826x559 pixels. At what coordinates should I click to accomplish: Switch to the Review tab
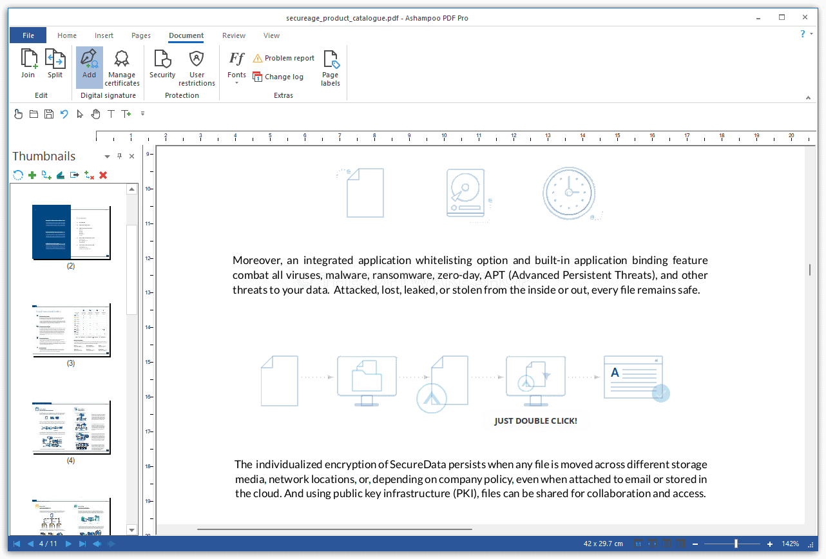234,35
